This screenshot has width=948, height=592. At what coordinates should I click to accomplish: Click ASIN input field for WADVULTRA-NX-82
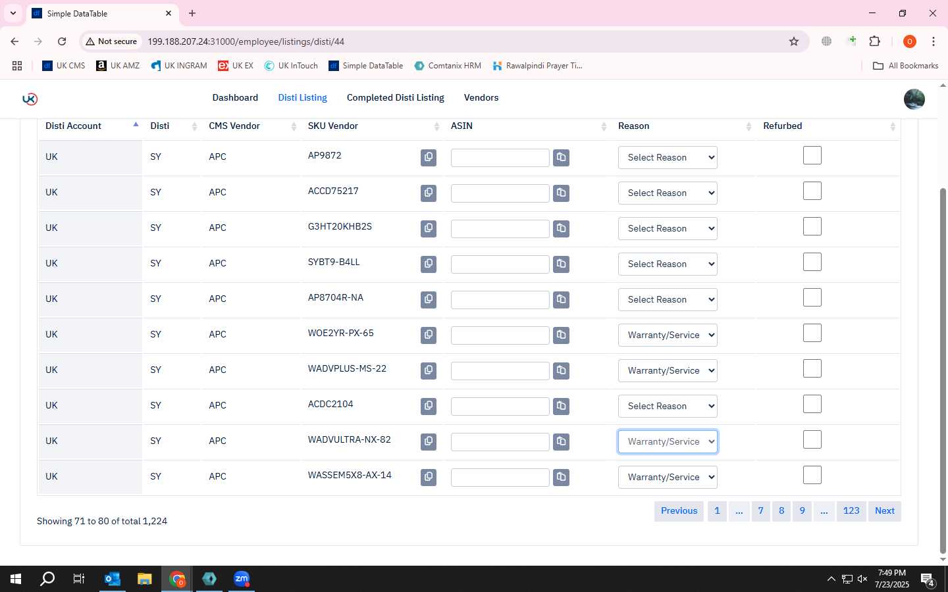click(500, 441)
